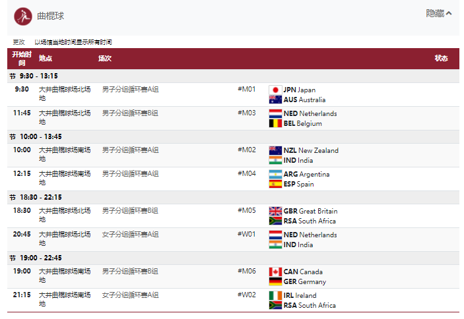464x319 pixels.
Task: Click the Spain flag icon
Action: [275, 184]
